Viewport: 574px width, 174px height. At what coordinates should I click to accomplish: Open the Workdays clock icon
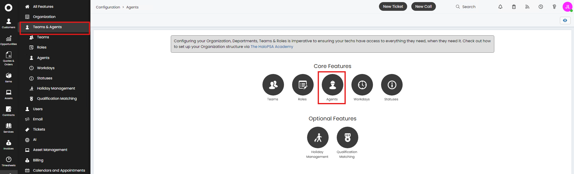[362, 85]
